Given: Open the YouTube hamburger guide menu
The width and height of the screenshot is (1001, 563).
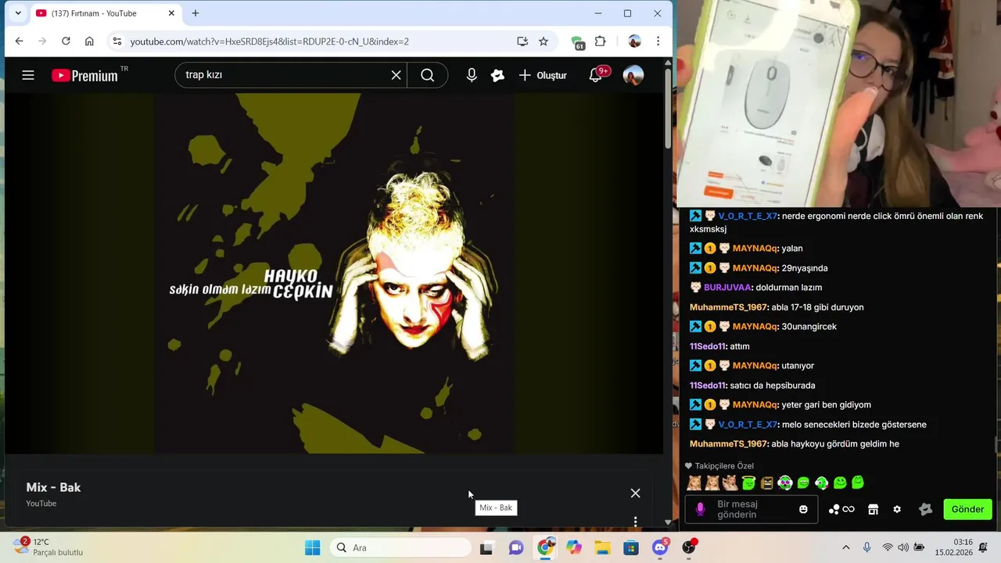Looking at the screenshot, I should [28, 75].
